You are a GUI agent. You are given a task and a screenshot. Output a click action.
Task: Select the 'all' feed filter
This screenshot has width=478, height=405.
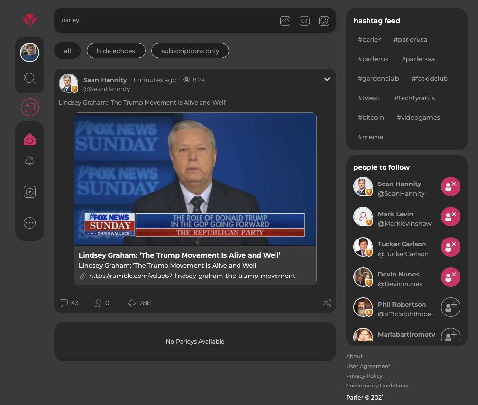click(67, 51)
